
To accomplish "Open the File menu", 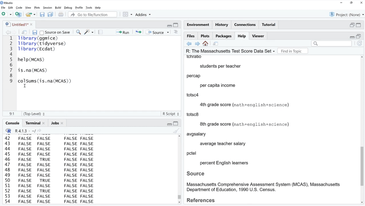I will [3, 8].
